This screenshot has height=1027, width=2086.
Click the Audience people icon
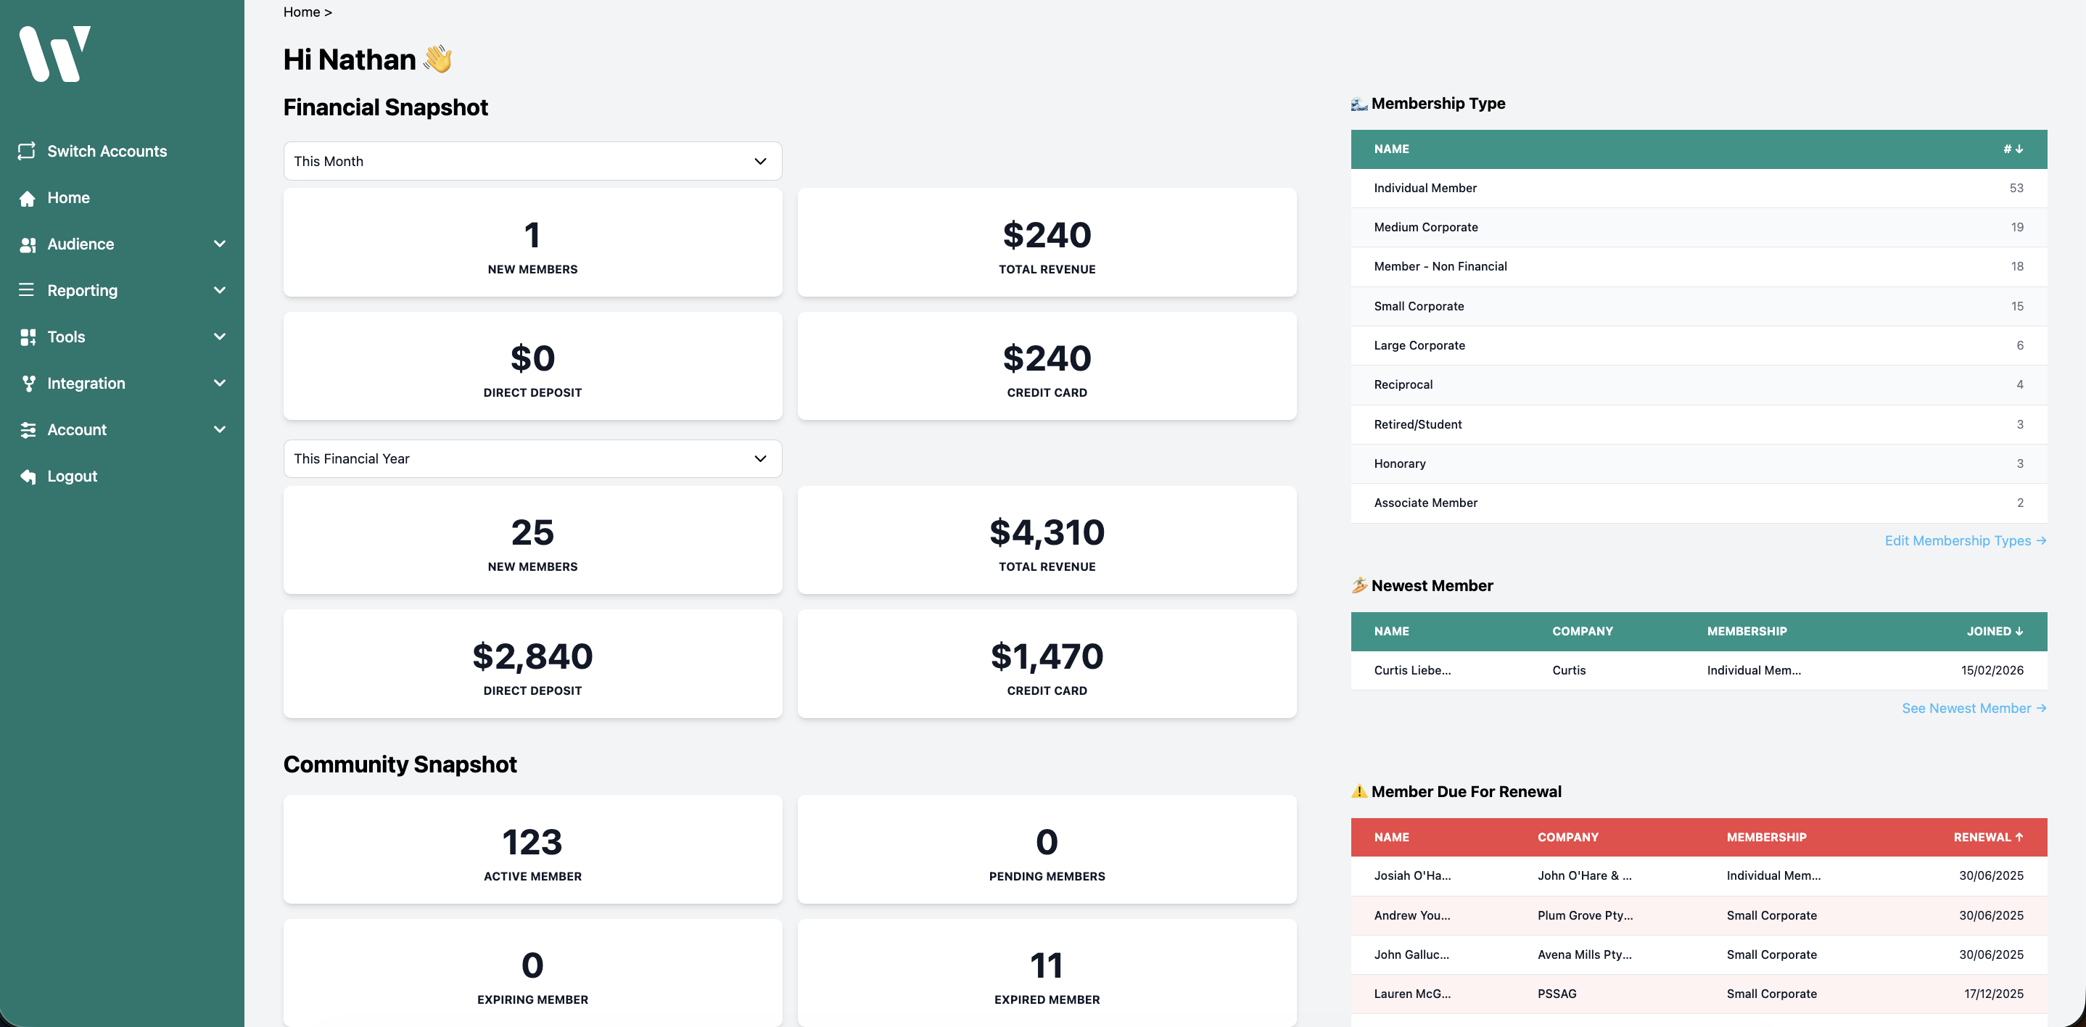pos(27,244)
